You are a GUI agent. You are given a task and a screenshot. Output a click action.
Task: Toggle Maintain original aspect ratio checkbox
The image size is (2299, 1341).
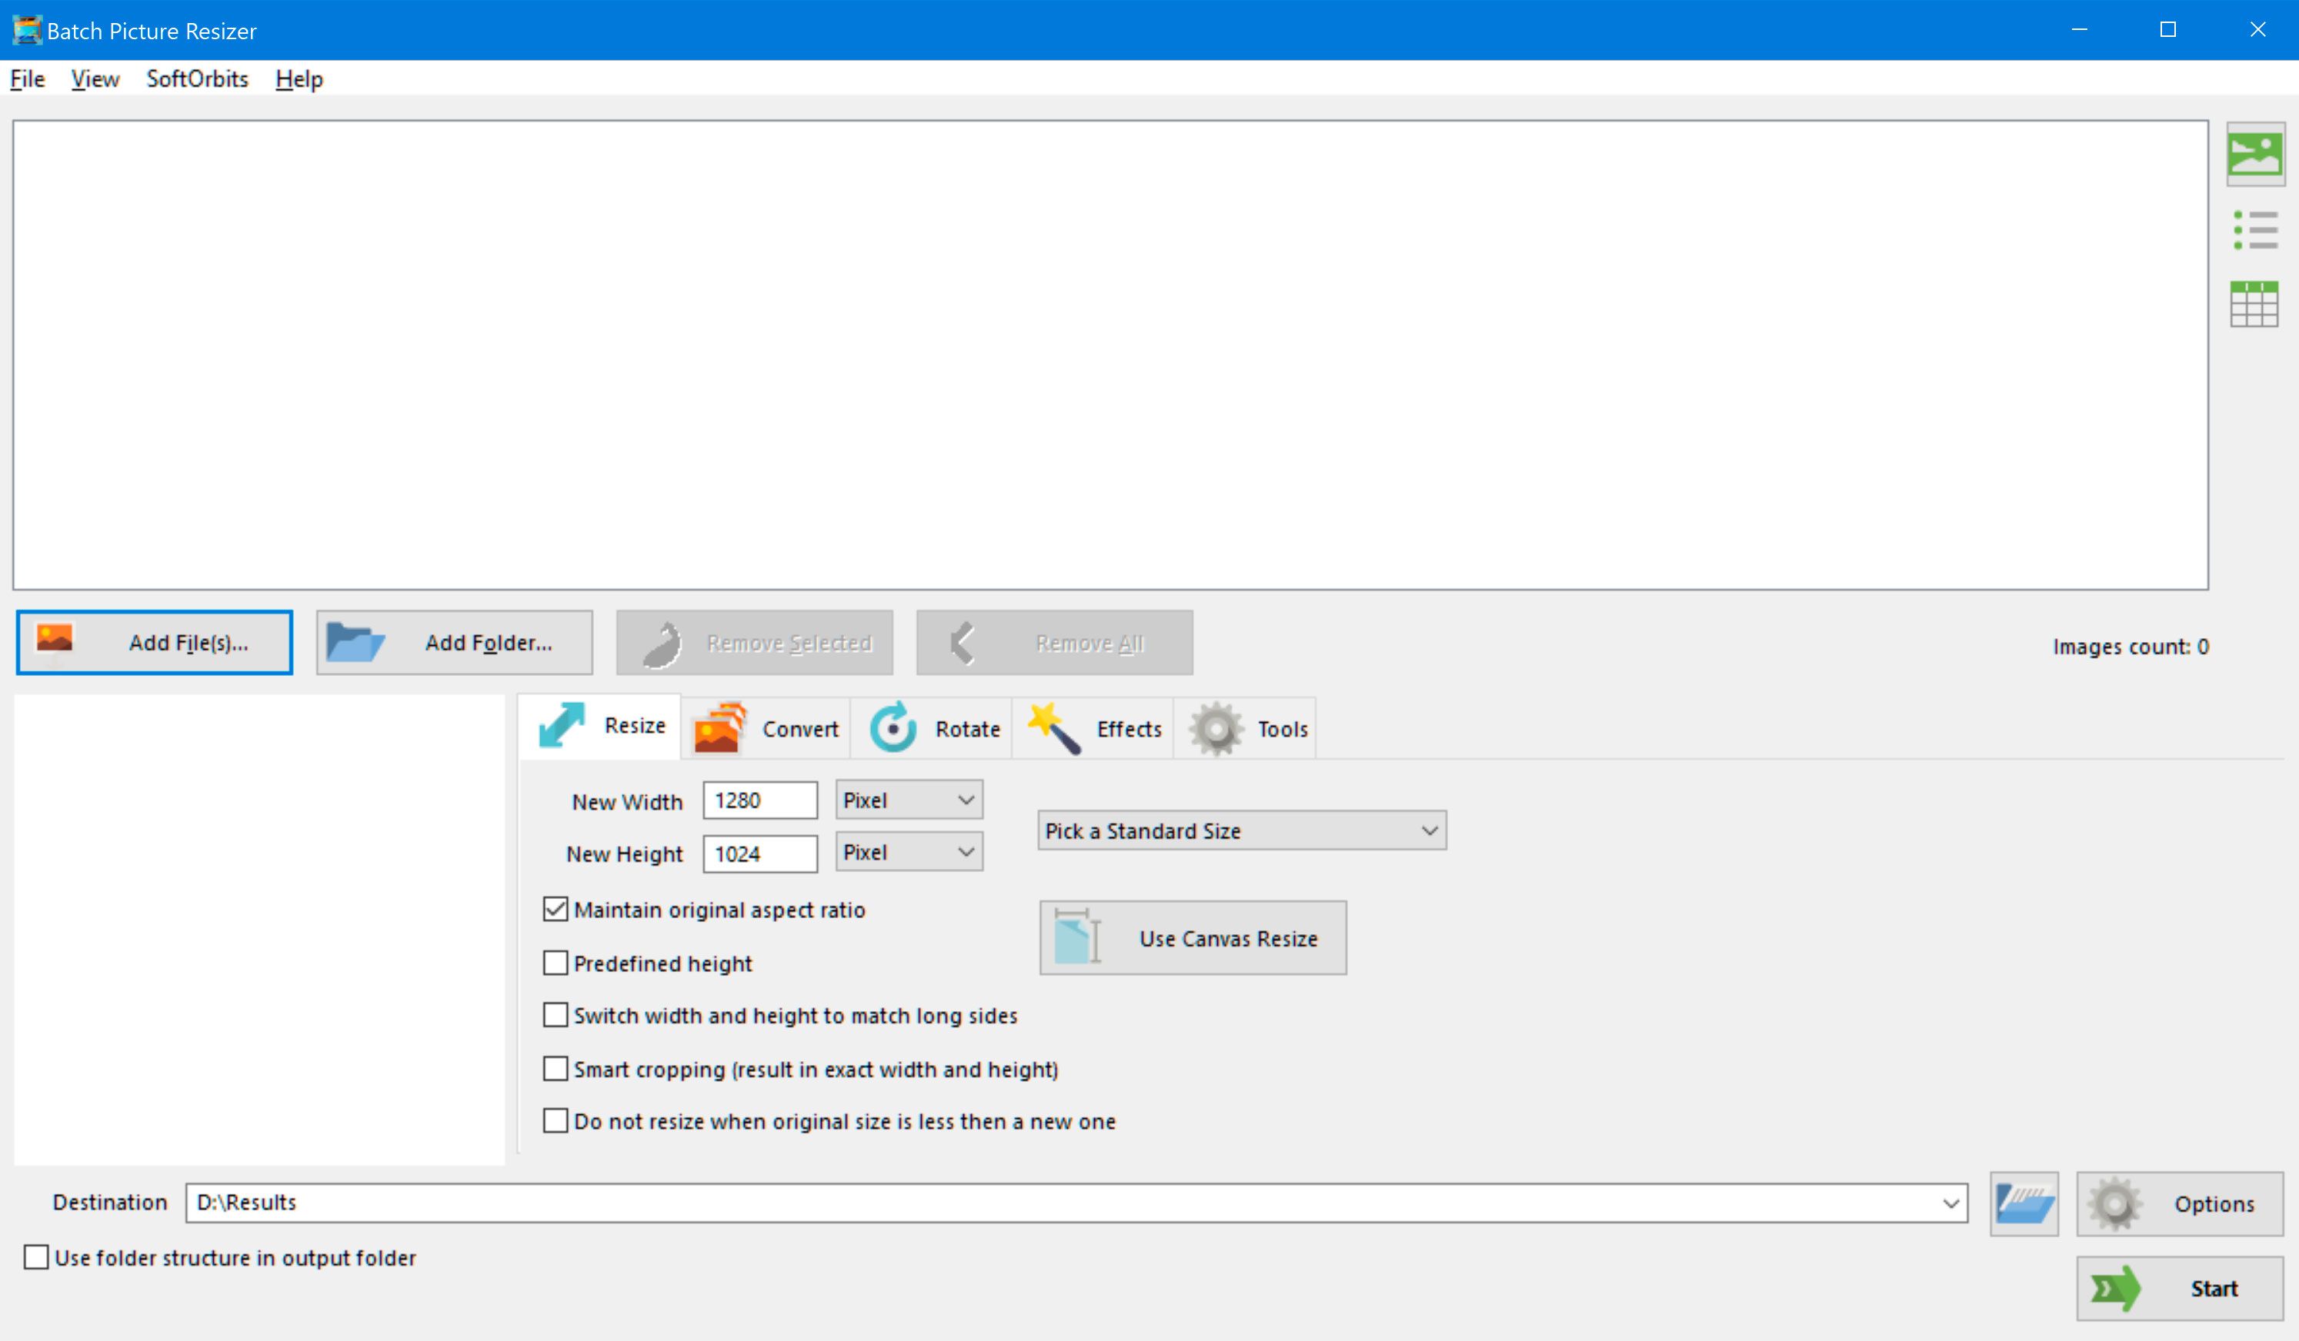[557, 910]
